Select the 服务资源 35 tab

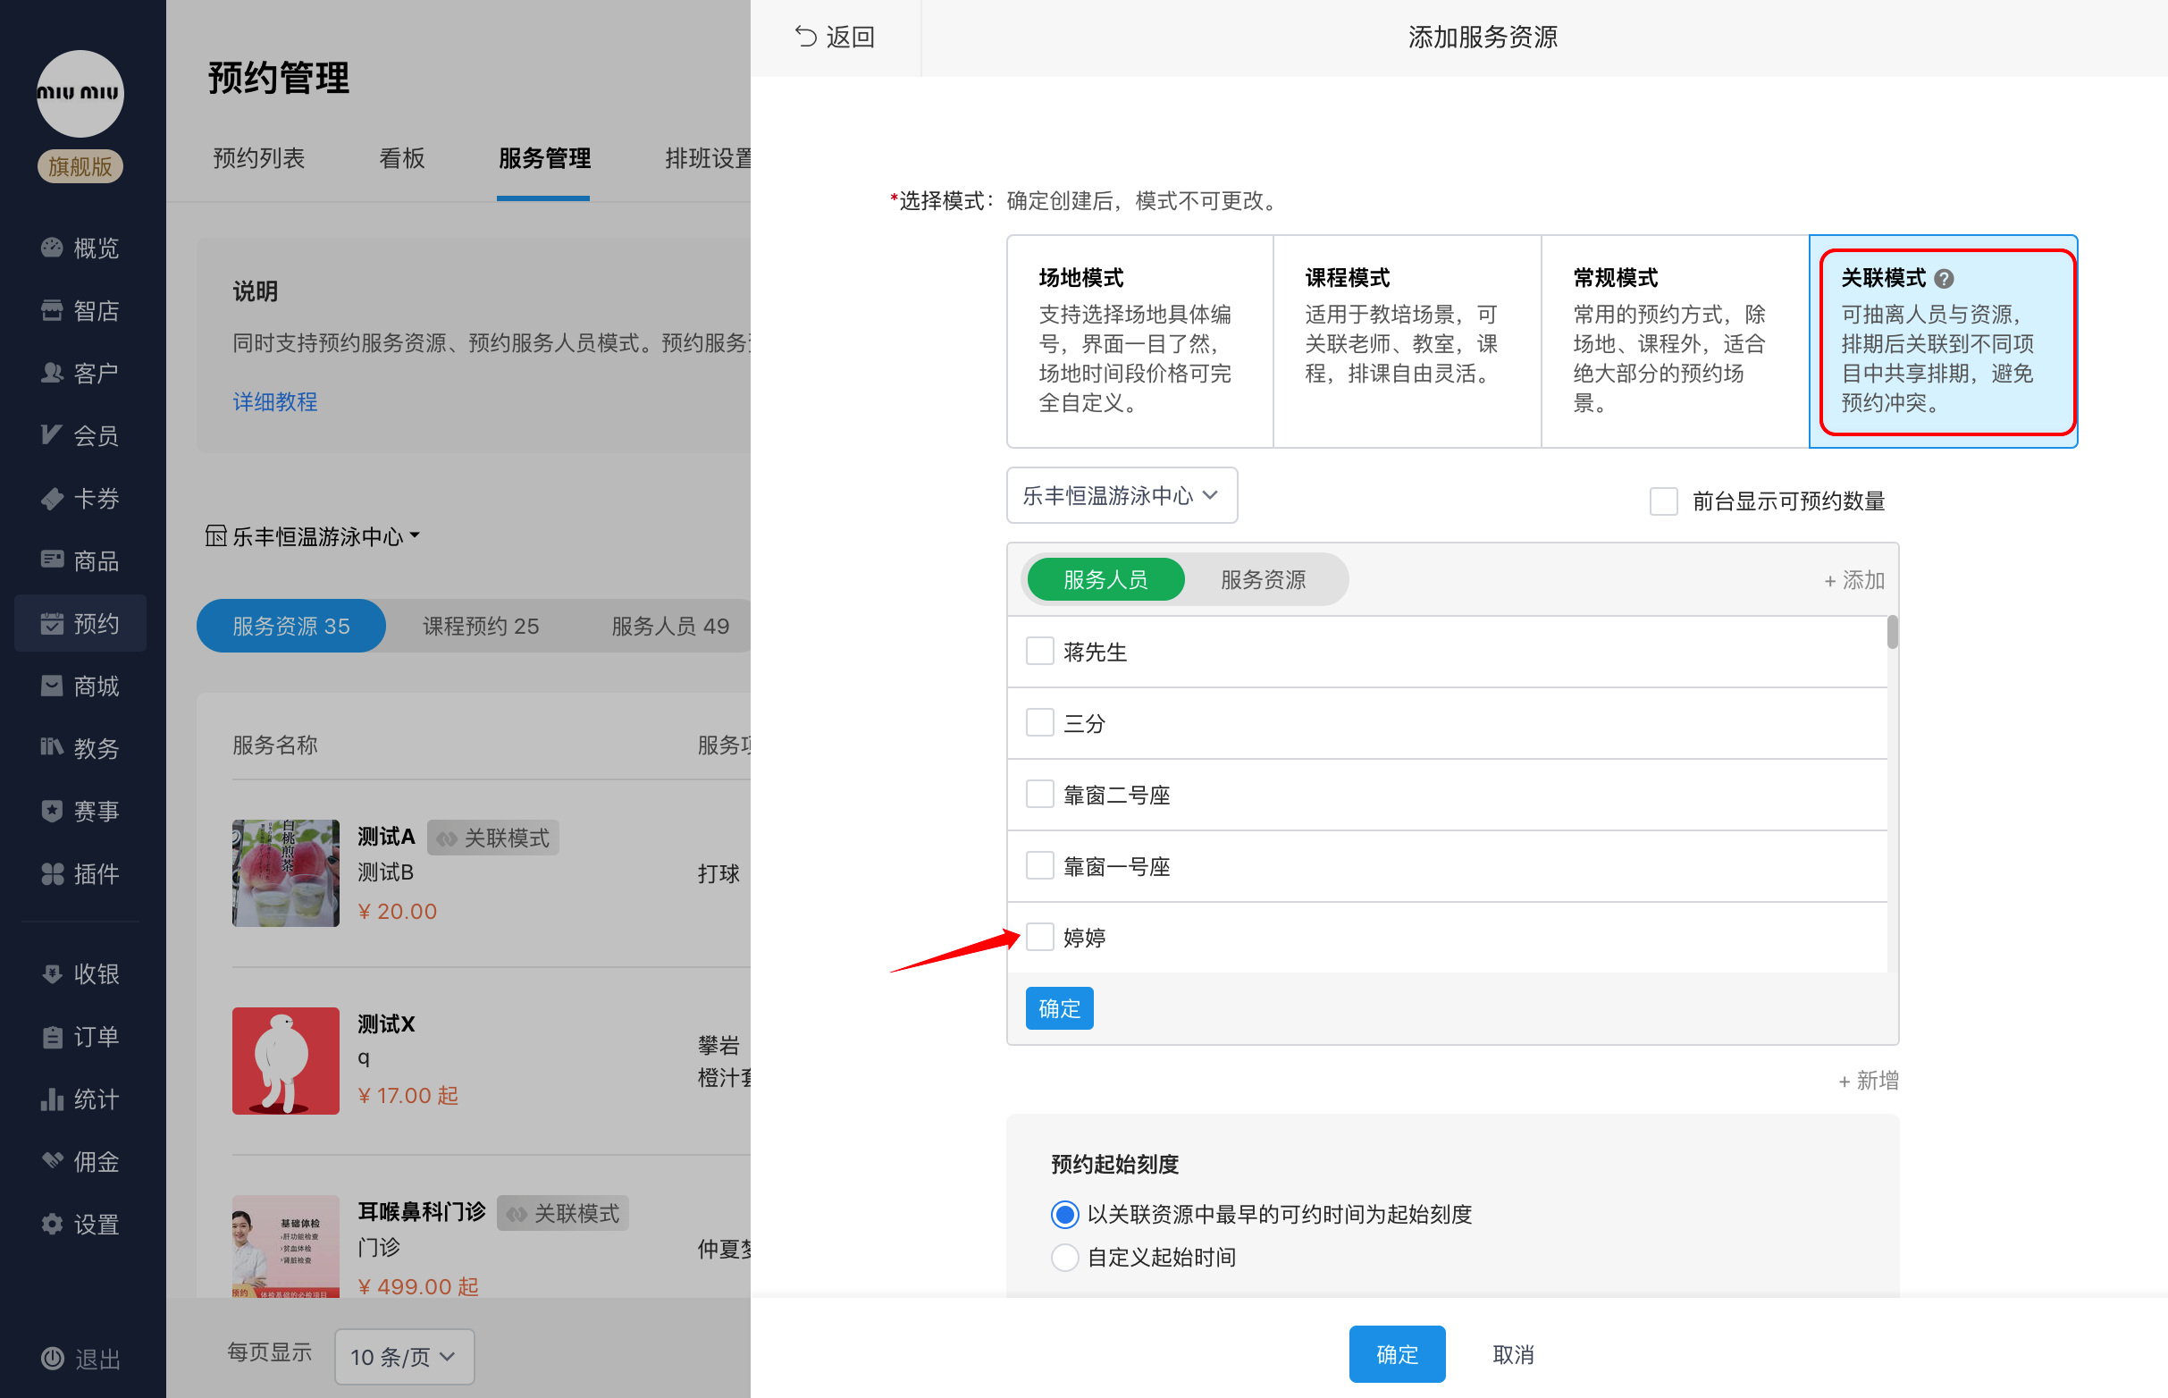point(290,626)
